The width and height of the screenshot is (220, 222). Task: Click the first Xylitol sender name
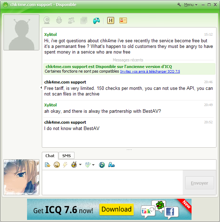[50, 35]
